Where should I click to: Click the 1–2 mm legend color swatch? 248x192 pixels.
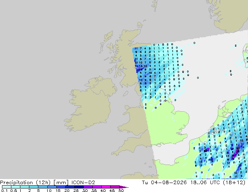pyautogui.click(x=25, y=187)
